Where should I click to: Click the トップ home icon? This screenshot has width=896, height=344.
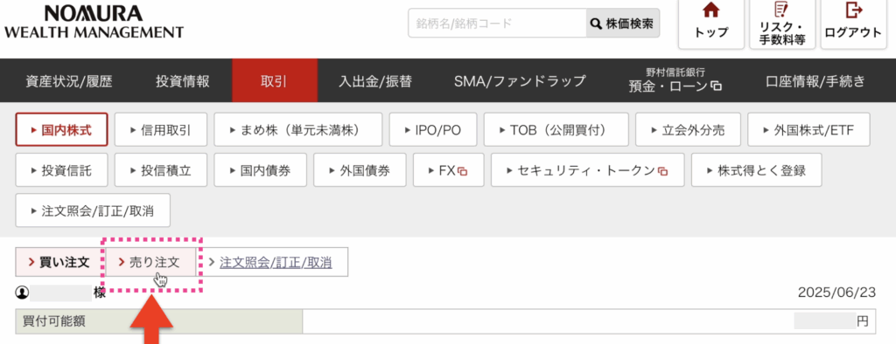click(710, 10)
